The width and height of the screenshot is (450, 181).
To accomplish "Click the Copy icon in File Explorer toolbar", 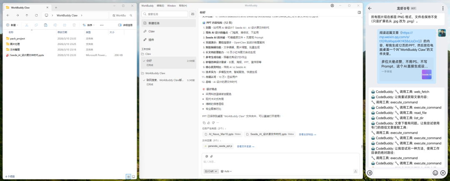I will tap(36, 25).
